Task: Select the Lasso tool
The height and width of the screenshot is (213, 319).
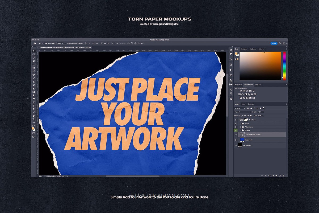Action: click(34, 58)
